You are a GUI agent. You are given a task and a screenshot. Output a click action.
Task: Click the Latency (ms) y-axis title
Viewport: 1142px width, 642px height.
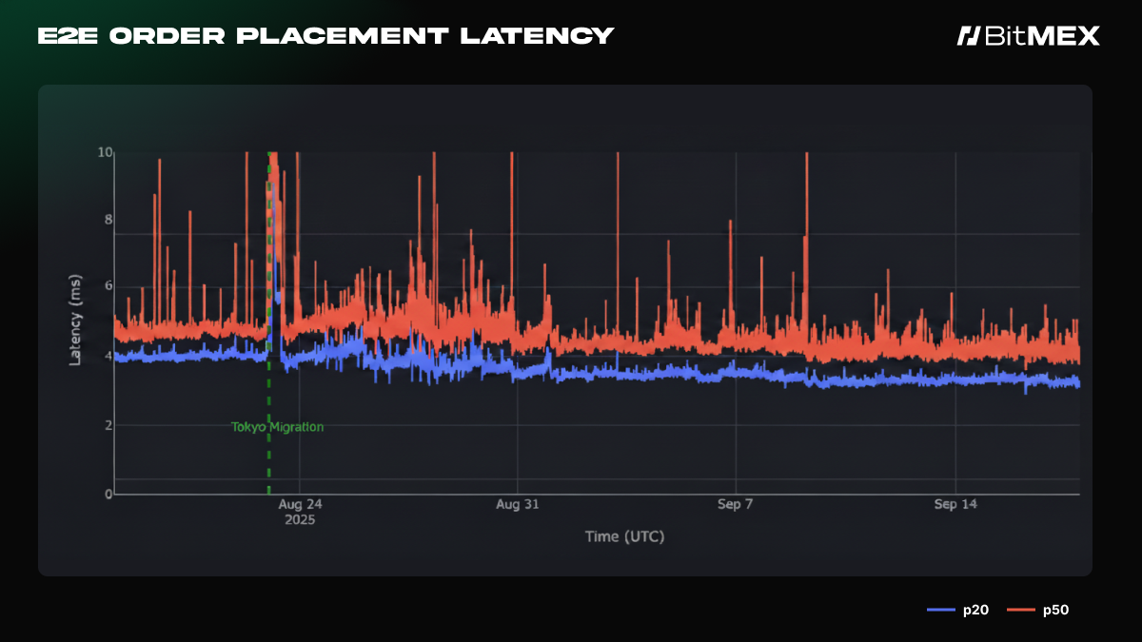(x=75, y=321)
